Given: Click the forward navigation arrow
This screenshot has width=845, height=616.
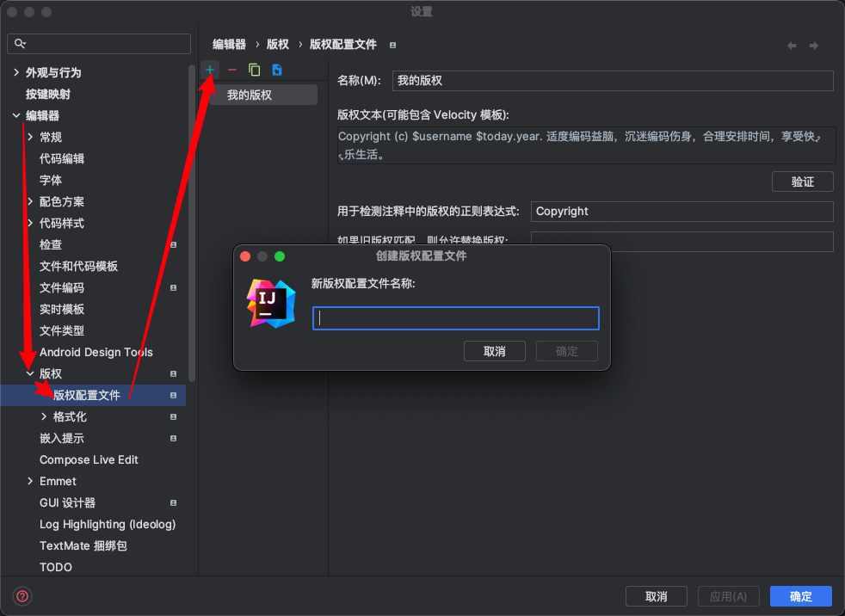Looking at the screenshot, I should [x=813, y=46].
